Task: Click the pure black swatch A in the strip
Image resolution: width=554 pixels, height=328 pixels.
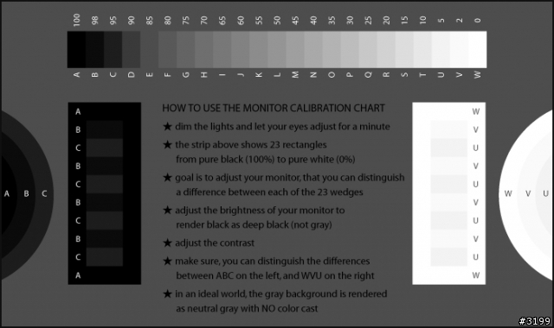Action: point(76,50)
